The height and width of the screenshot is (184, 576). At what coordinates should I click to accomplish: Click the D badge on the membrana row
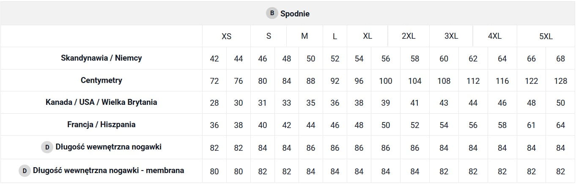click(25, 171)
